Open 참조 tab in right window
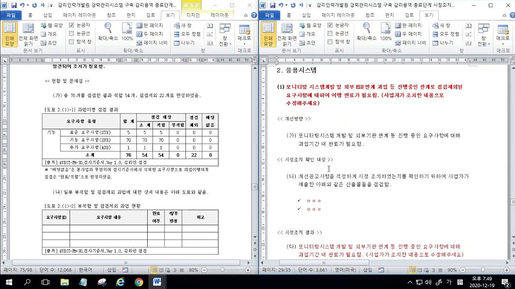 click(370, 15)
